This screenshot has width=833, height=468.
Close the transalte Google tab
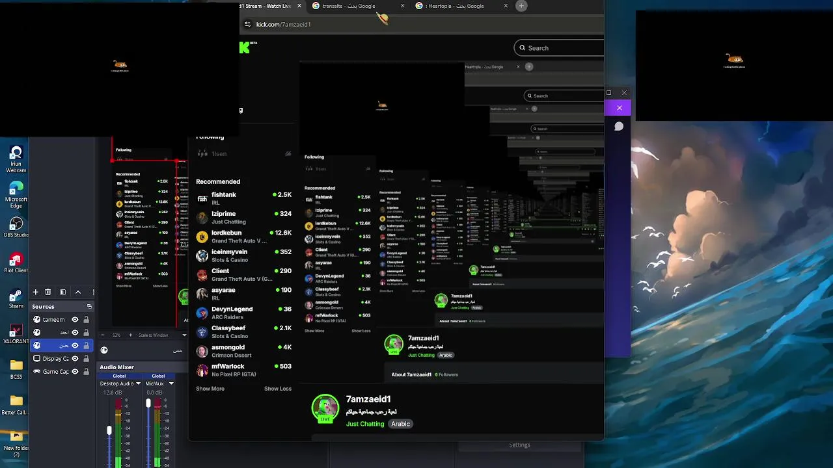(x=402, y=6)
